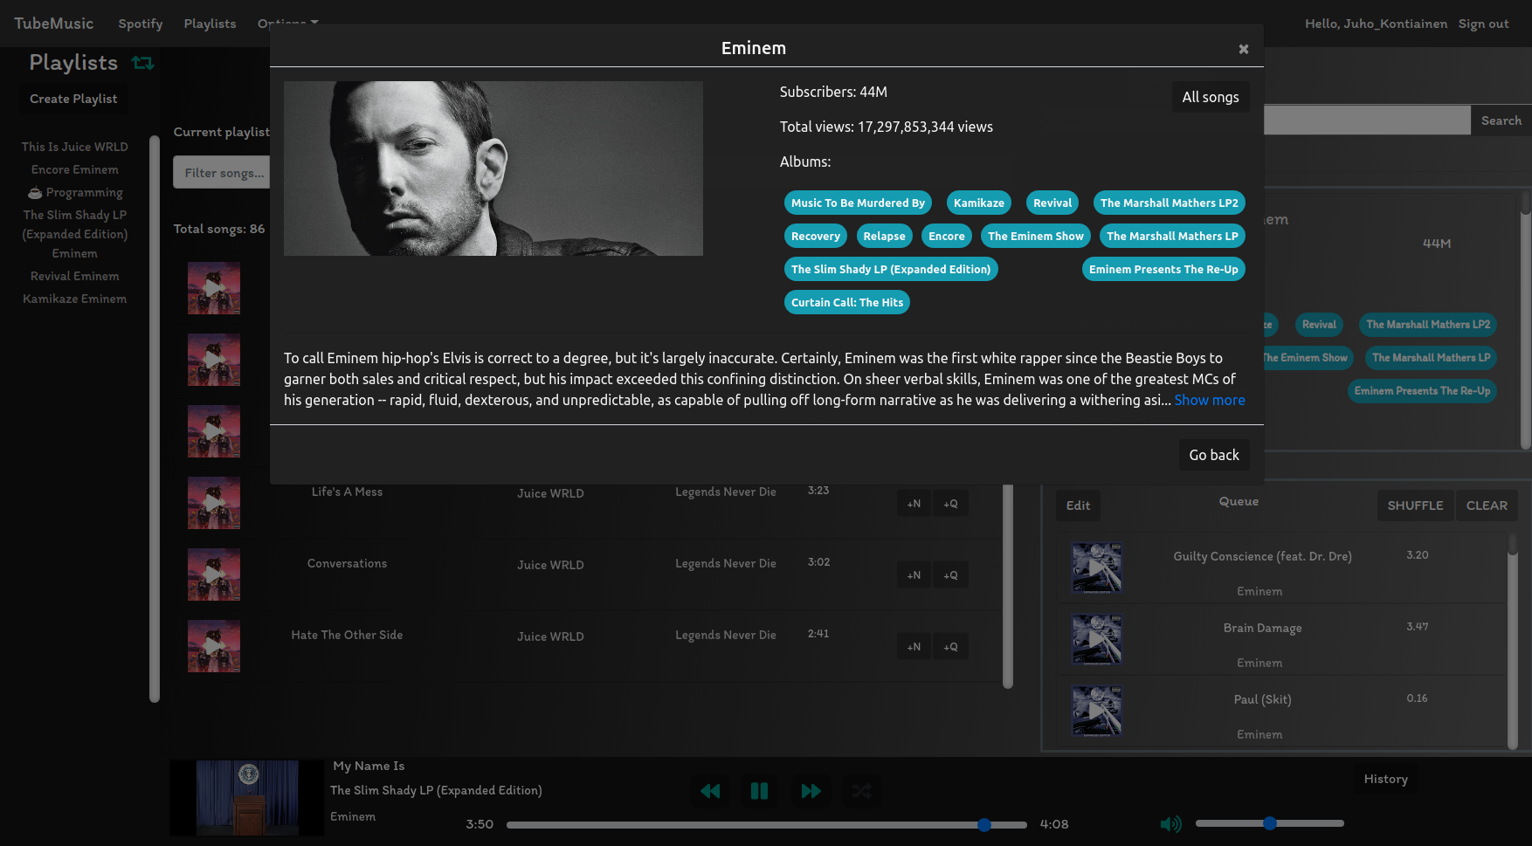The height and width of the screenshot is (846, 1532).
Task: Play Guilty Conscience thumbnail in queue
Action: [x=1097, y=567]
